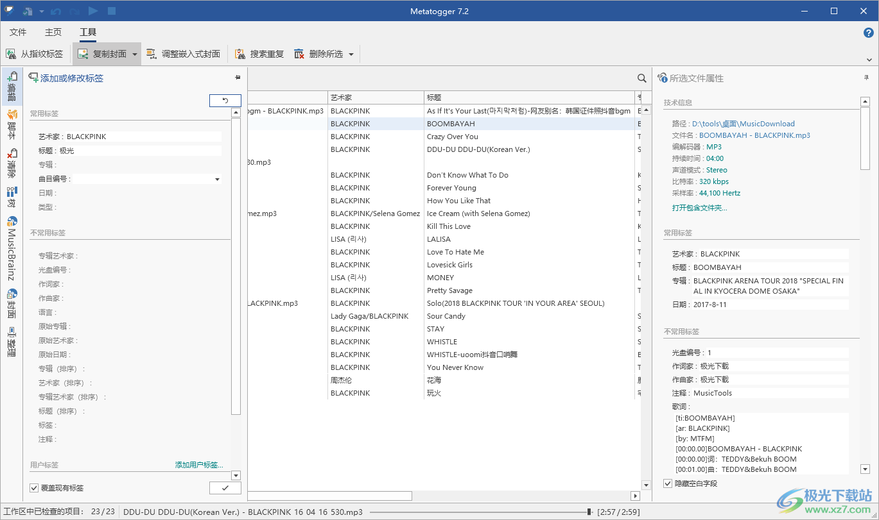Image resolution: width=879 pixels, height=520 pixels.
Task: Expand the 删除所选 dropdown arrow
Action: tap(351, 55)
